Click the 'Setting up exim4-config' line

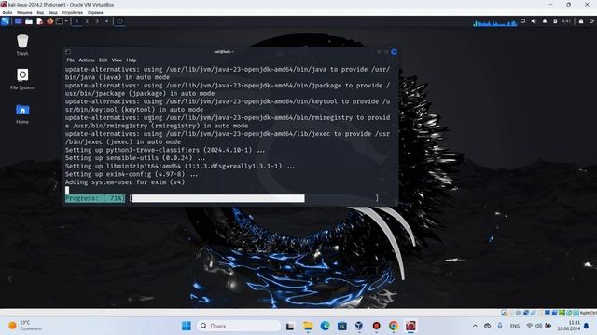132,174
